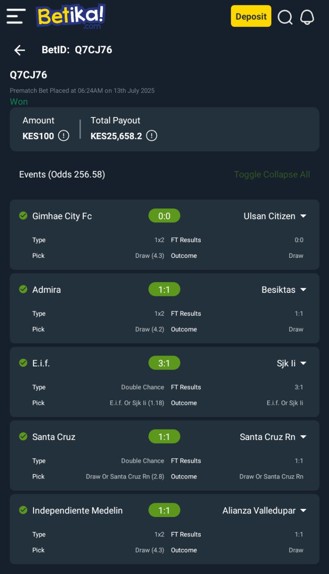Collapse the Sjk Ii event arrow
329x574 pixels.
tap(303, 363)
